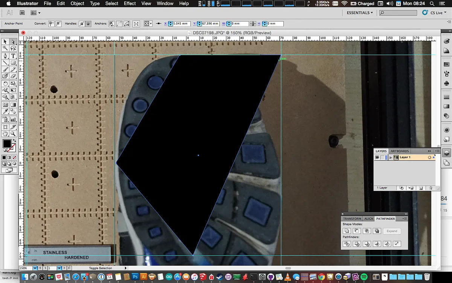
Task: Open the zoom level dropdown at 150%
Action: coord(35,268)
